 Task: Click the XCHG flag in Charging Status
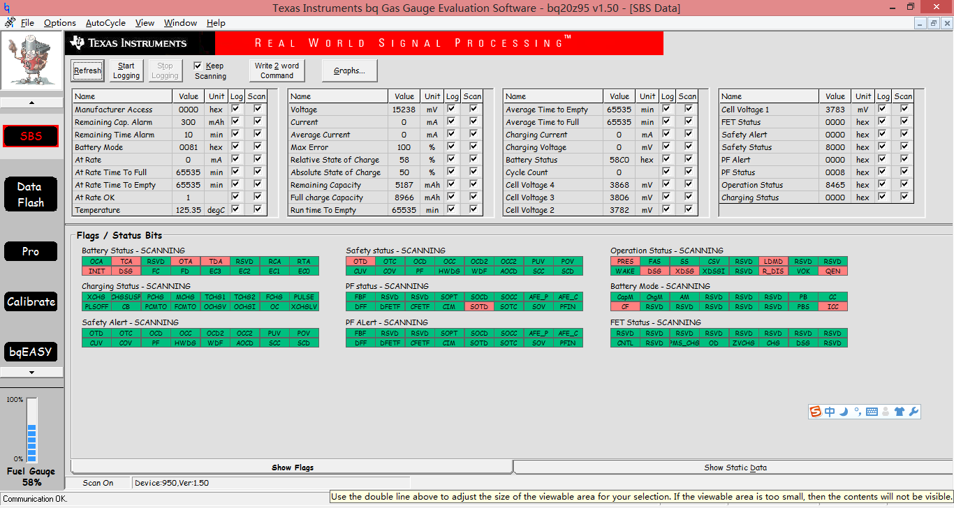96,297
